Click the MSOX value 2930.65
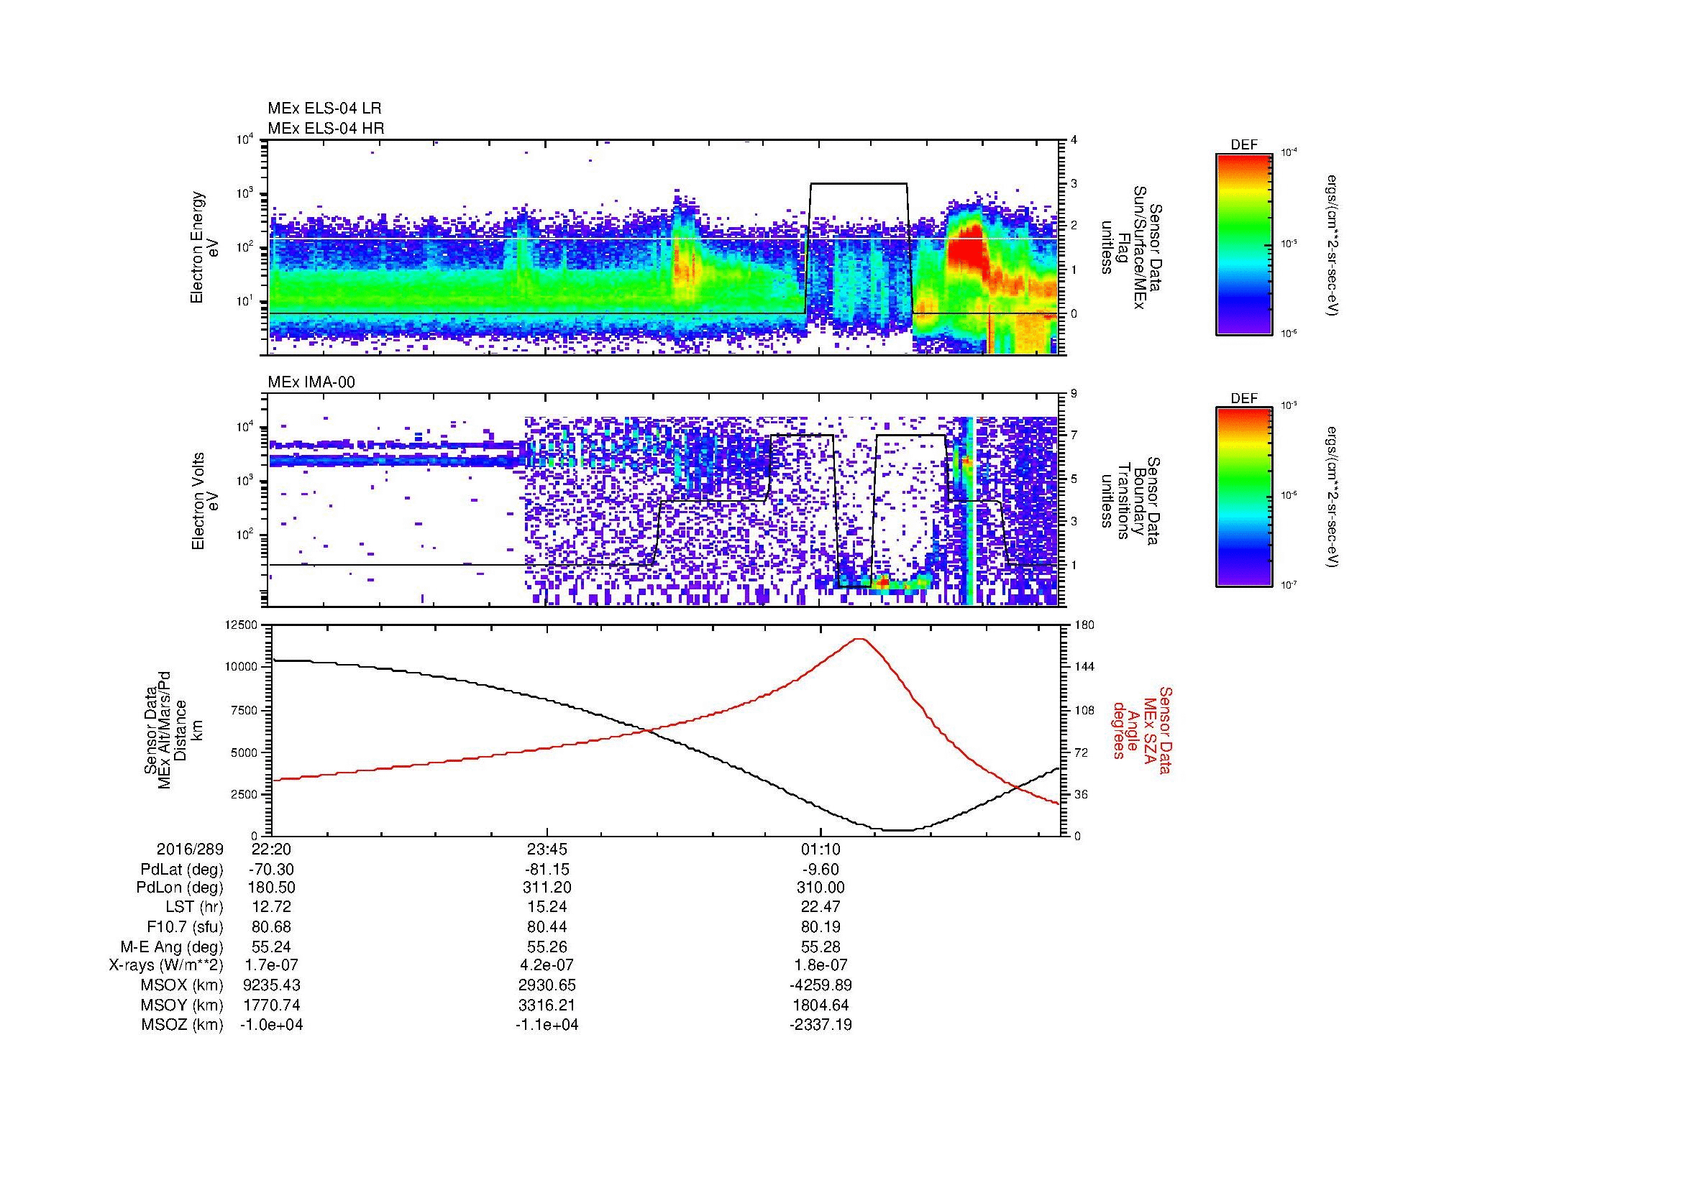Image resolution: width=1682 pixels, height=1188 pixels. pyautogui.click(x=547, y=985)
